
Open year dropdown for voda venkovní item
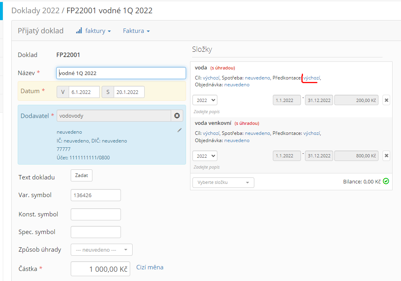coord(205,156)
